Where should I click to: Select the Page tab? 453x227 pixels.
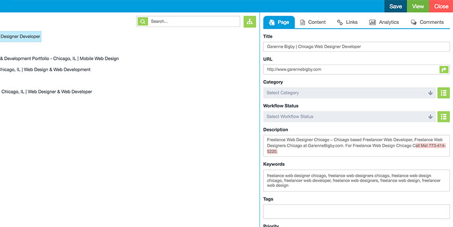pos(279,22)
